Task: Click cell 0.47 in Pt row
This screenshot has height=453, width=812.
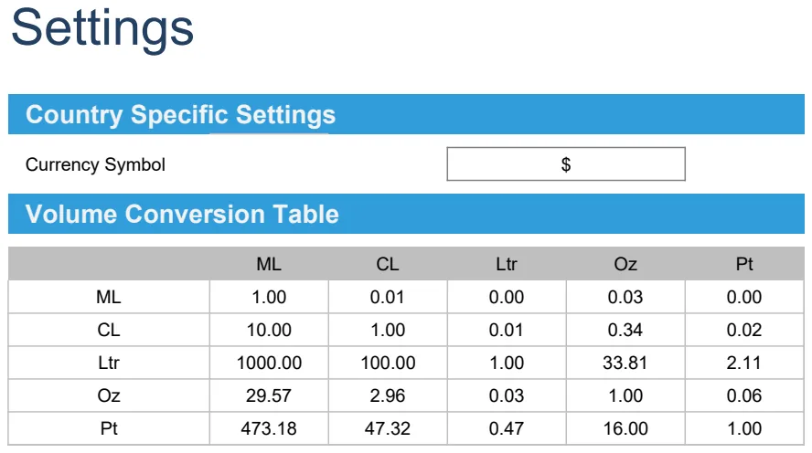Action: [x=507, y=428]
